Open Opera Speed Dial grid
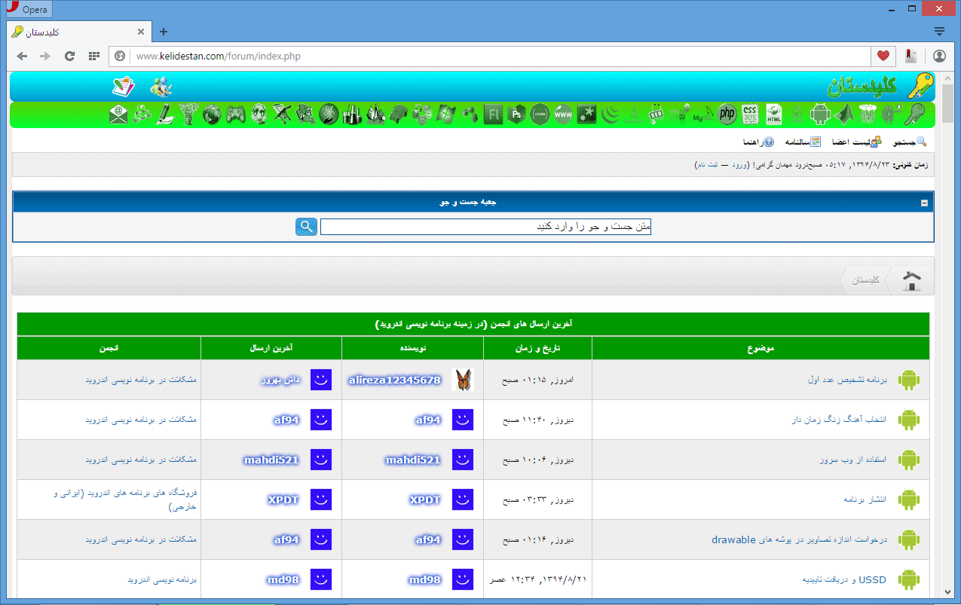961x605 pixels. [93, 56]
